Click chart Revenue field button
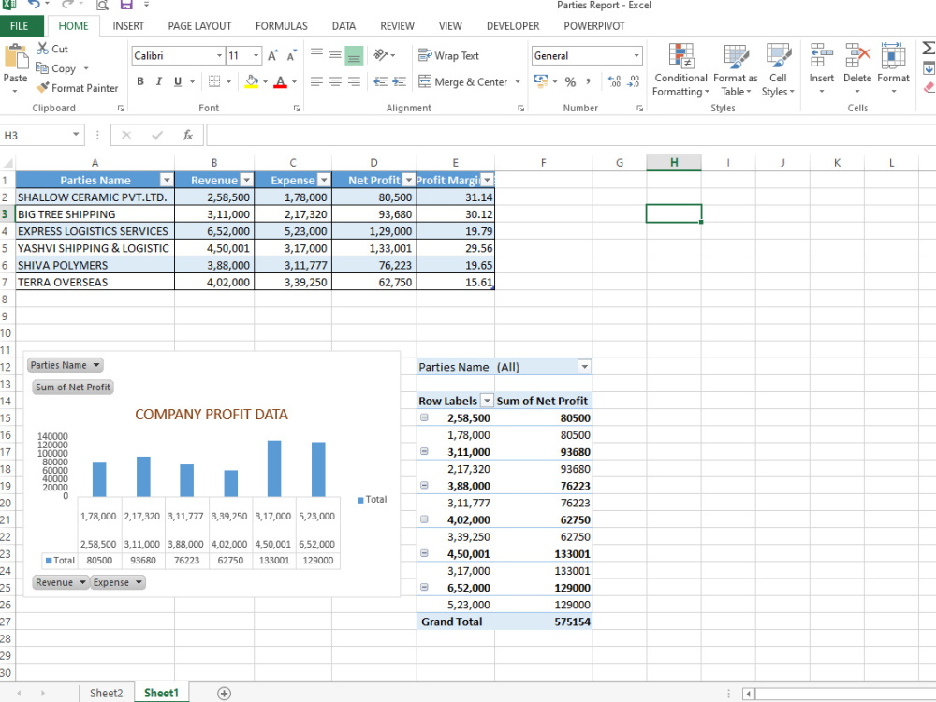Image resolution: width=936 pixels, height=702 pixels. click(60, 582)
